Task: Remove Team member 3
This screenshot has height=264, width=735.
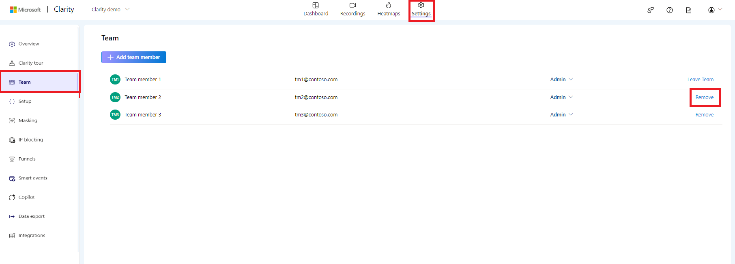Action: 704,115
